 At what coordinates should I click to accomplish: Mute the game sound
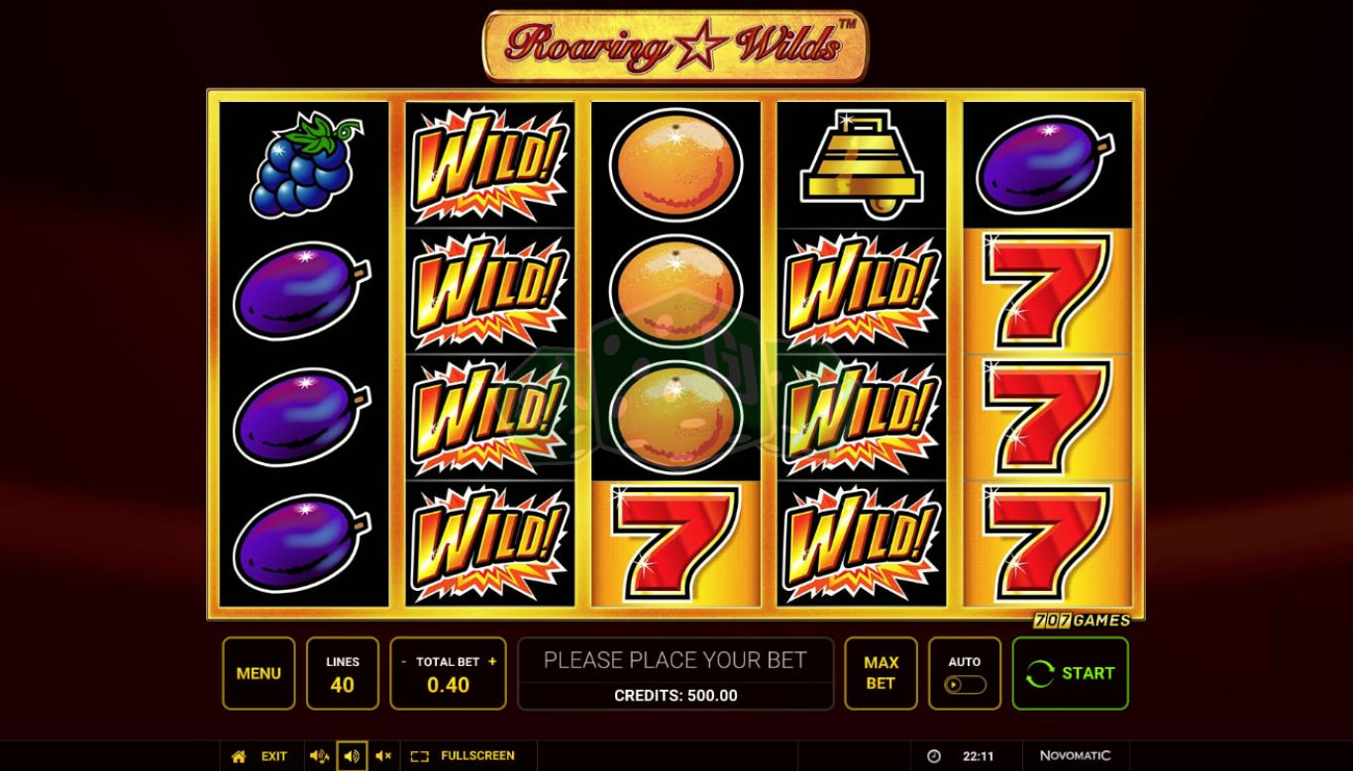pyautogui.click(x=383, y=756)
